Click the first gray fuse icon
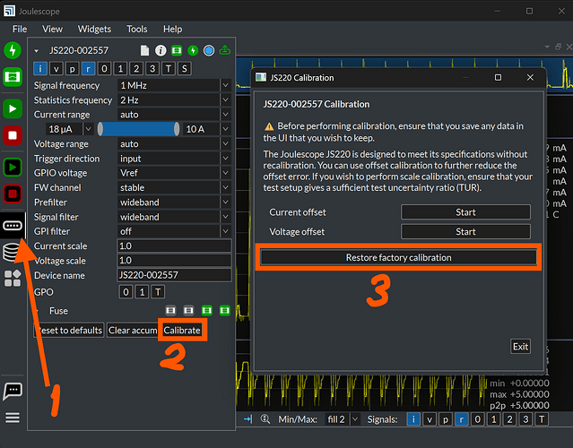 170,311
